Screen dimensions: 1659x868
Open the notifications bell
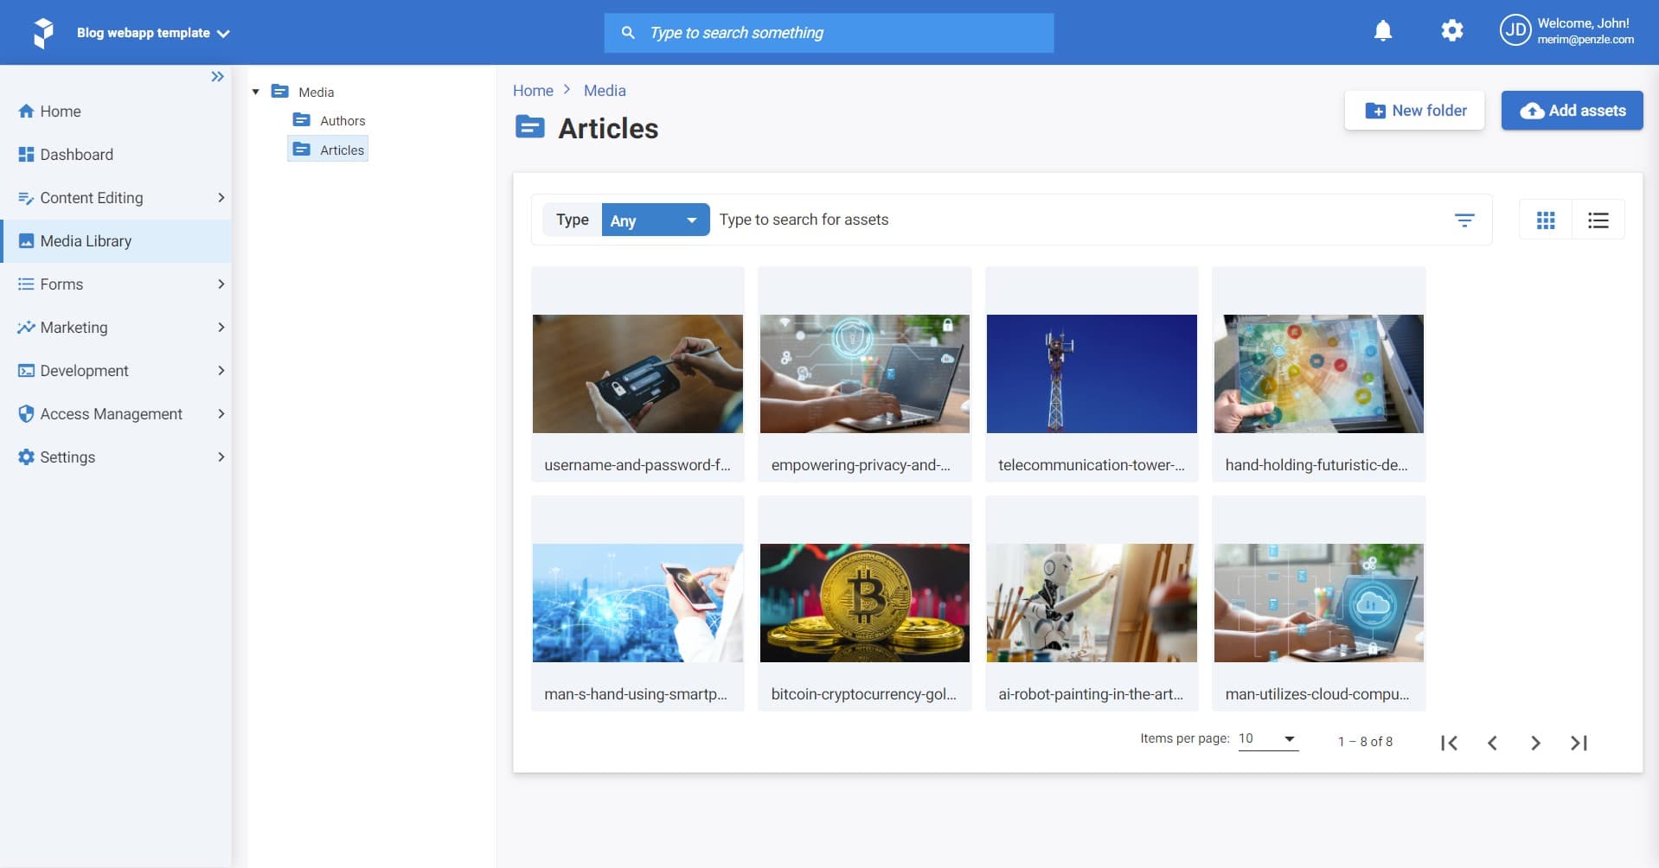click(x=1382, y=32)
